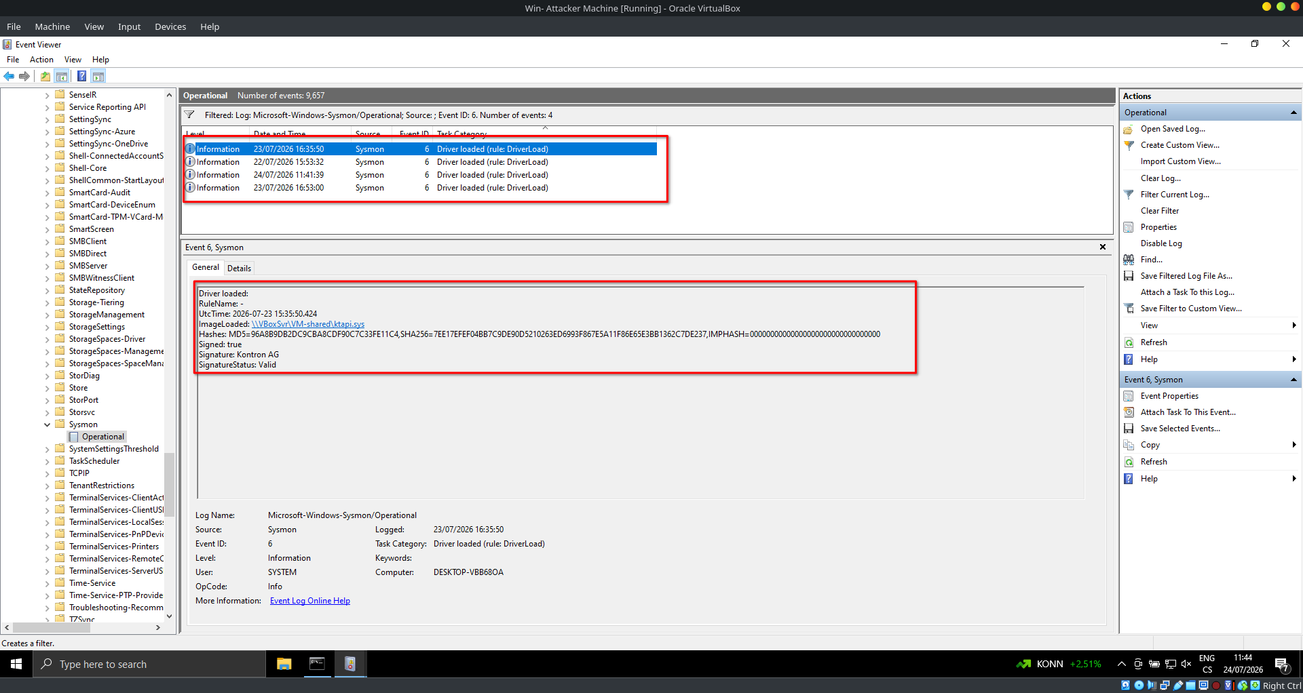
Task: Click Clear Filter in Actions pane
Action: click(x=1160, y=211)
